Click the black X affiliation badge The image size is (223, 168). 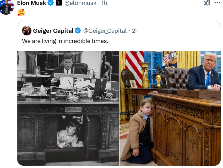click(59, 3)
